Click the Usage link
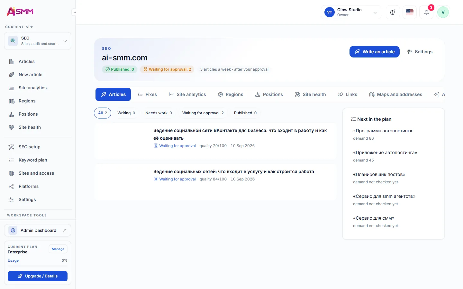 coord(13,260)
